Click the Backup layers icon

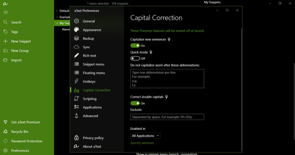[x=76, y=38]
